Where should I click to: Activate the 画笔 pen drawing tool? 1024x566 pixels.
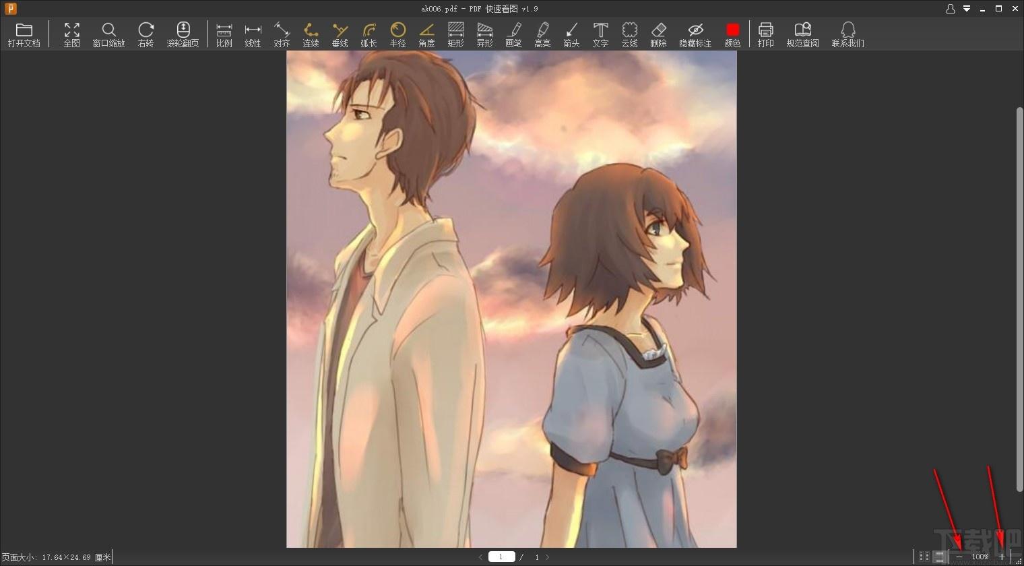tap(513, 34)
